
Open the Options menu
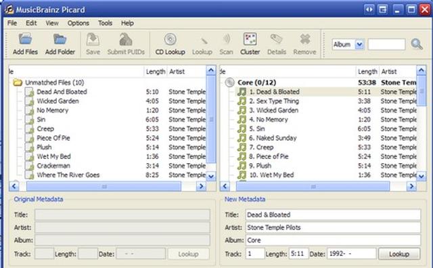78,23
